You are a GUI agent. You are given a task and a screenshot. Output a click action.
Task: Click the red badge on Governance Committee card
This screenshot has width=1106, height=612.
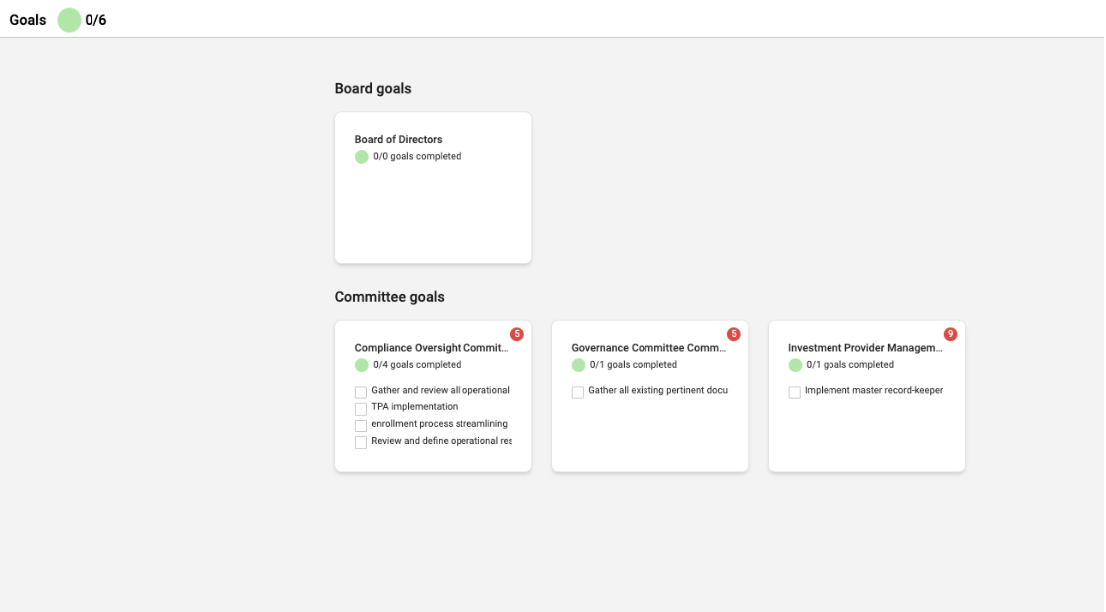733,334
